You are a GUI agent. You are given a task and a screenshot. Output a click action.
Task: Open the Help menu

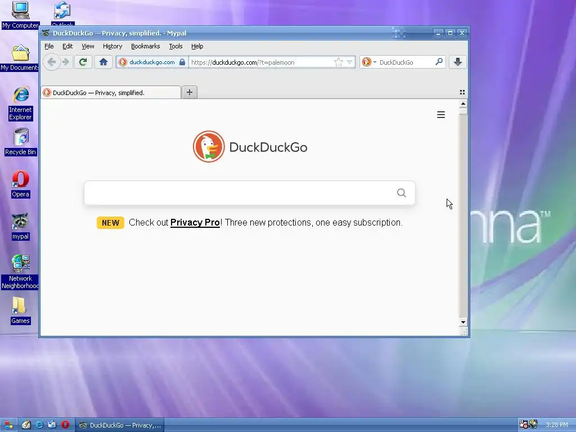coord(197,46)
